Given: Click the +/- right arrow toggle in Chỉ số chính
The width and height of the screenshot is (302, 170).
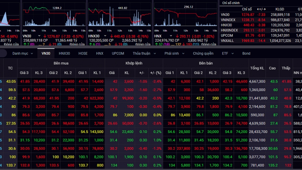Looking at the screenshot, I should click(x=265, y=9).
